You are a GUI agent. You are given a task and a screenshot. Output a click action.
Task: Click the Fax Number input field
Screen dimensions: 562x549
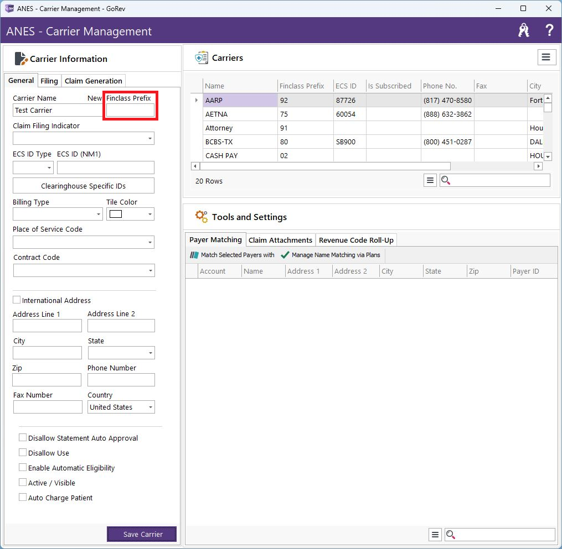coord(48,407)
